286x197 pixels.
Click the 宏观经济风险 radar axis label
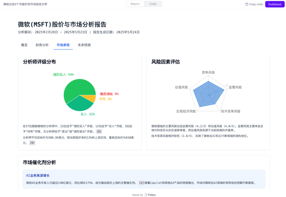coord(186,111)
